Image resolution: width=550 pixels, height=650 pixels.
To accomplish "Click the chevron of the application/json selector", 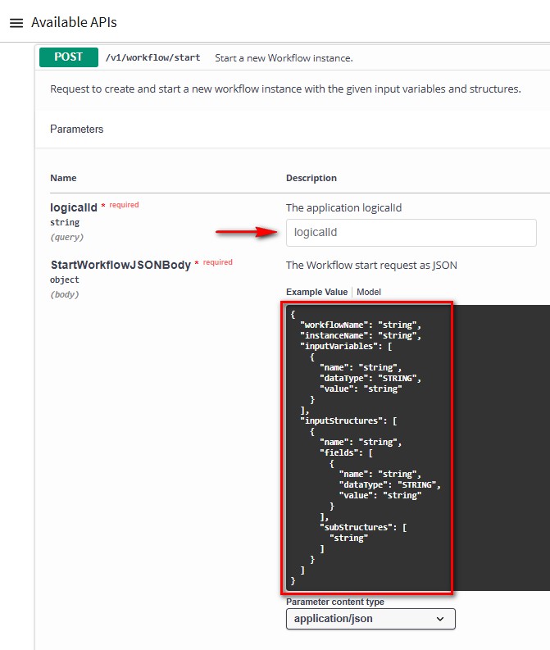I will [440, 619].
